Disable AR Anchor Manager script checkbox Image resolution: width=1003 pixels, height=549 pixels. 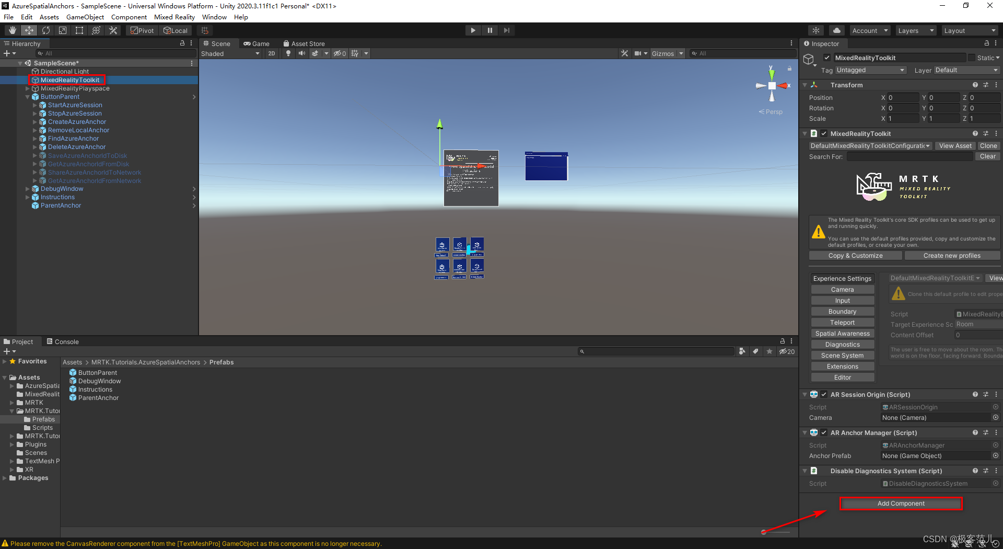coord(824,432)
